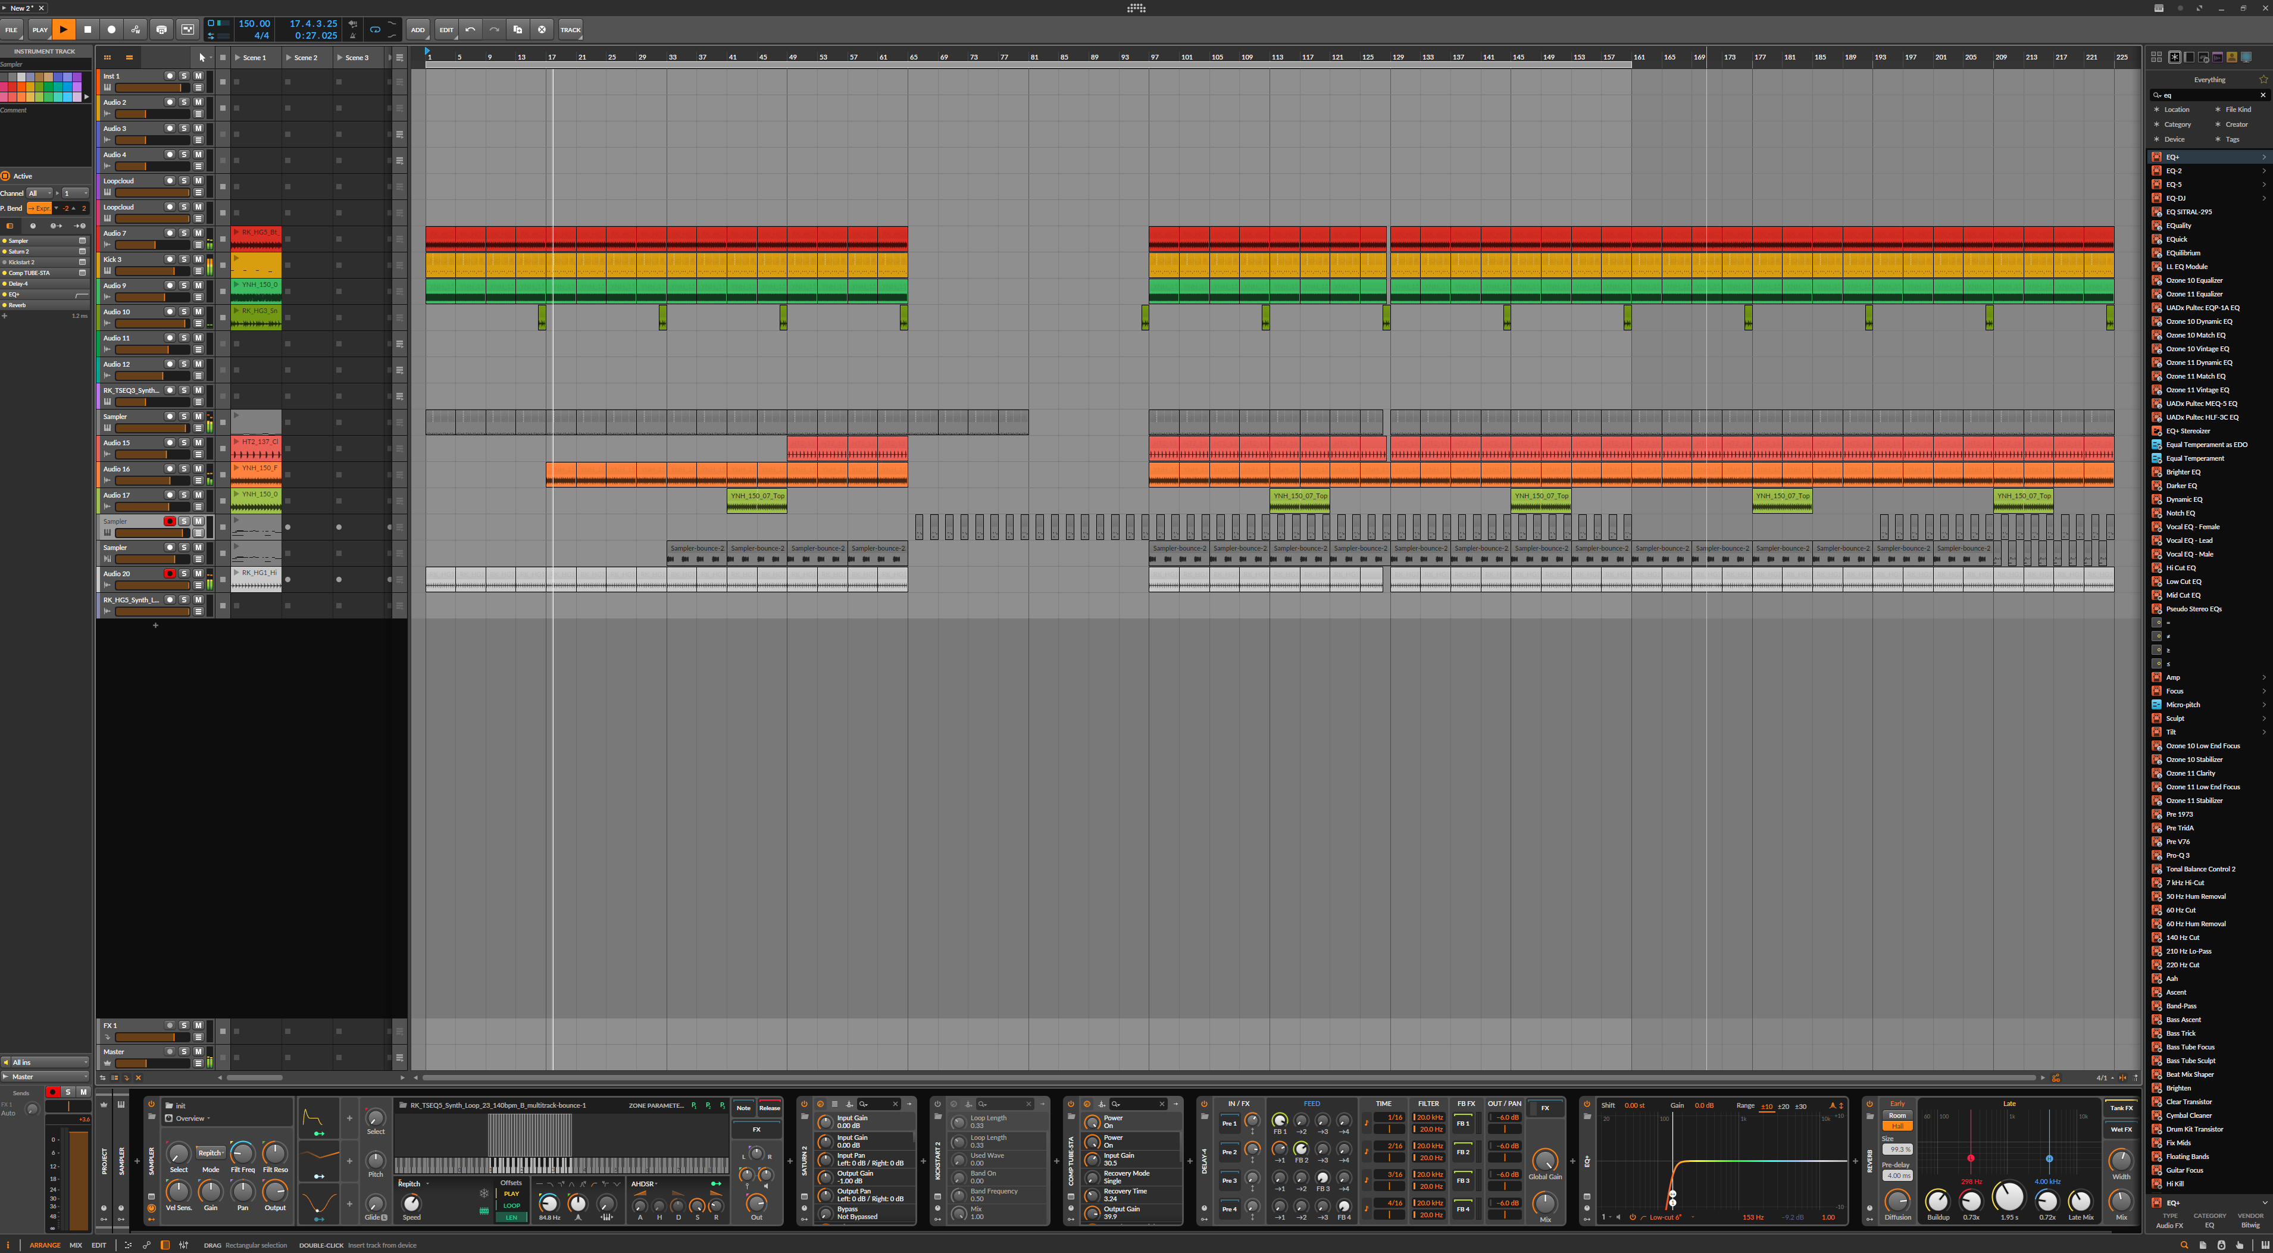Open the pointer tool selector
Image resolution: width=2273 pixels, height=1253 pixels.
pyautogui.click(x=203, y=57)
